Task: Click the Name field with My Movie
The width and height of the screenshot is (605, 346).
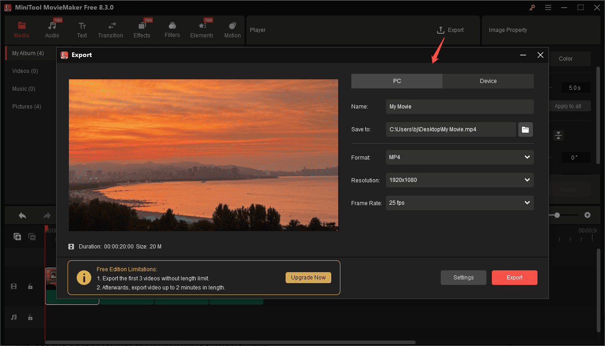Action: (459, 107)
